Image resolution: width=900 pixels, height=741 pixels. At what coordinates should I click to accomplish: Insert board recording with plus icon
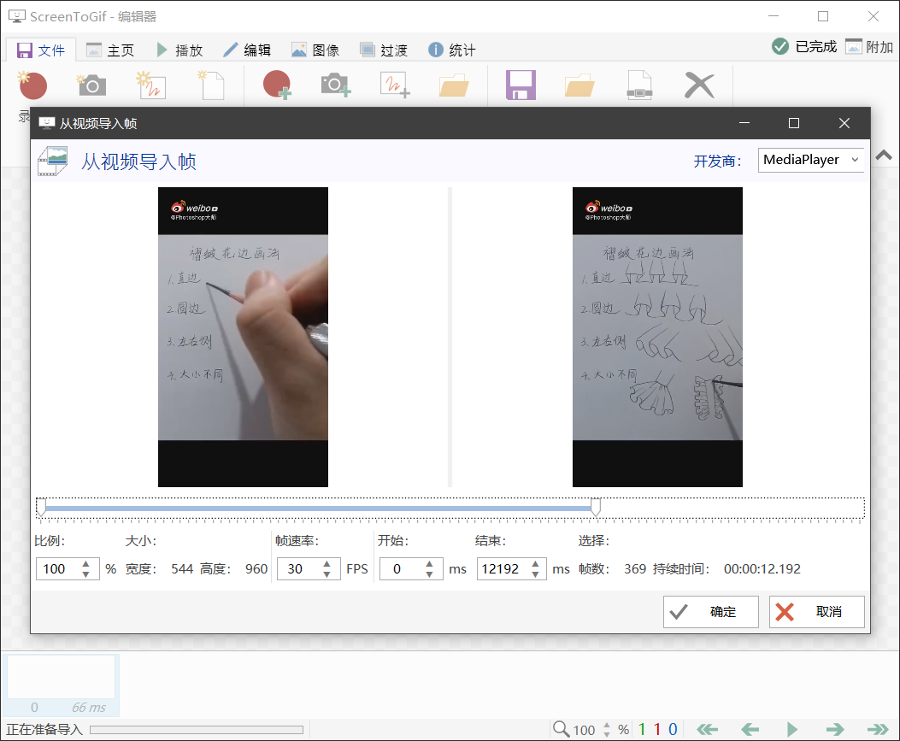coord(395,85)
